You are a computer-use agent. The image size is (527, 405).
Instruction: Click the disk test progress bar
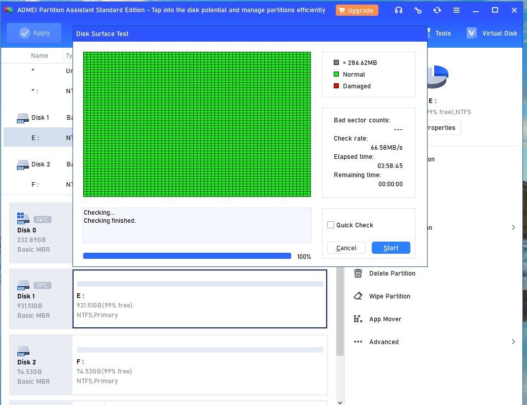(x=187, y=256)
